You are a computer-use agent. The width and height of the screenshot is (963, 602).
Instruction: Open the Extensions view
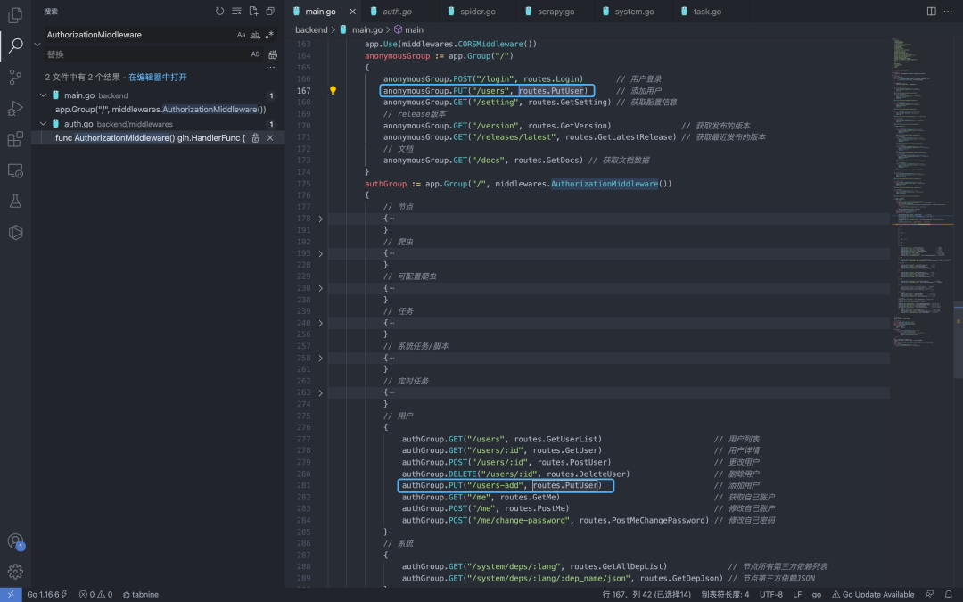[x=15, y=139]
